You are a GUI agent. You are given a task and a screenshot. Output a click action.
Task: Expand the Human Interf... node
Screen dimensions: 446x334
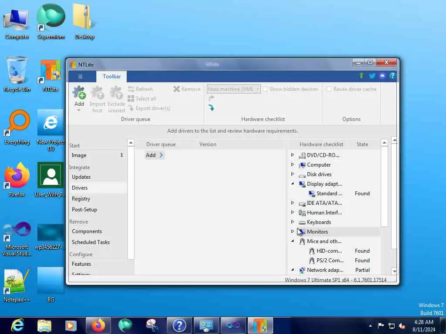[x=292, y=212]
